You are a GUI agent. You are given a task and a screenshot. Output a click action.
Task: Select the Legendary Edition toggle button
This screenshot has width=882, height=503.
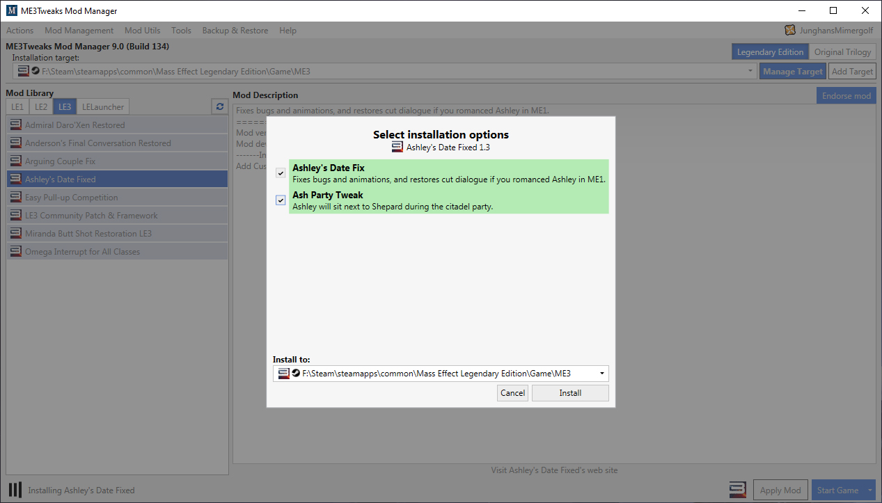click(770, 52)
